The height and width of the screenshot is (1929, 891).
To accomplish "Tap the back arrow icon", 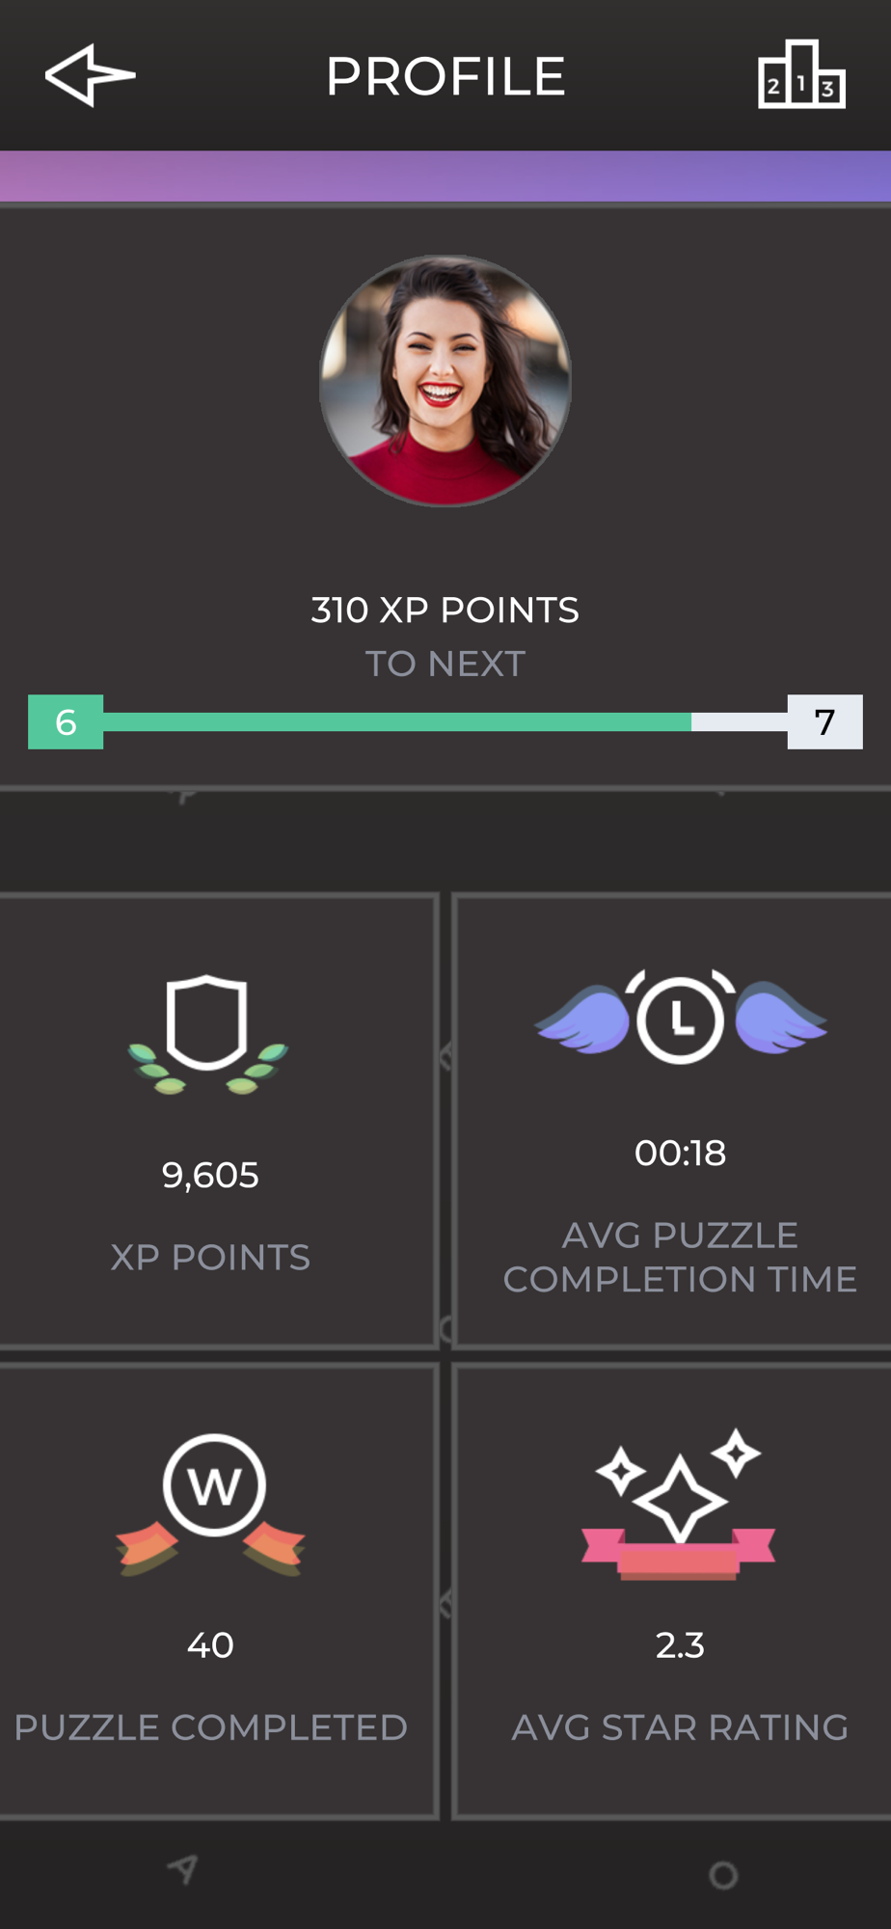I will [90, 75].
